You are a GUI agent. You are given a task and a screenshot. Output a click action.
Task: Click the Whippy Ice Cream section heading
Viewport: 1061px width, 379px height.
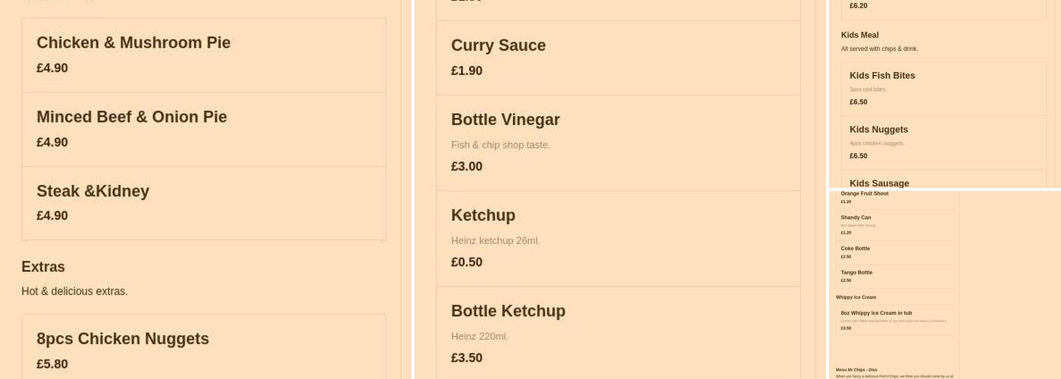[856, 297]
